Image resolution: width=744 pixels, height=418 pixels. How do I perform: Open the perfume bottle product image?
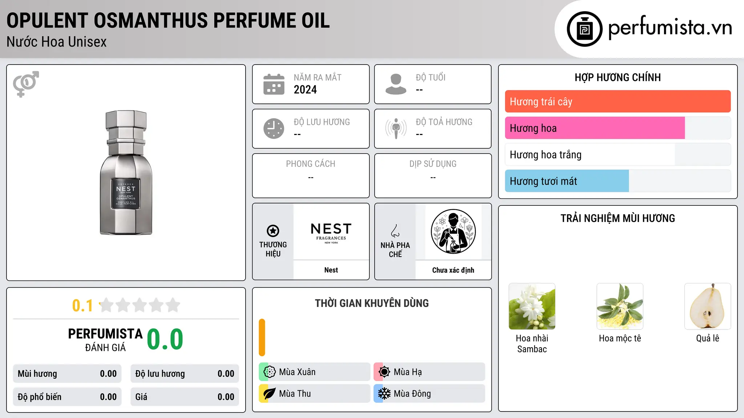tap(126, 173)
